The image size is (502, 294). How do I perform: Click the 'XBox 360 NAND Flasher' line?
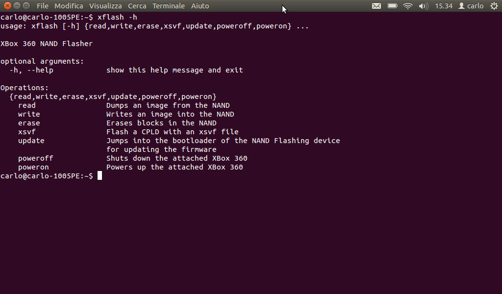(47, 44)
